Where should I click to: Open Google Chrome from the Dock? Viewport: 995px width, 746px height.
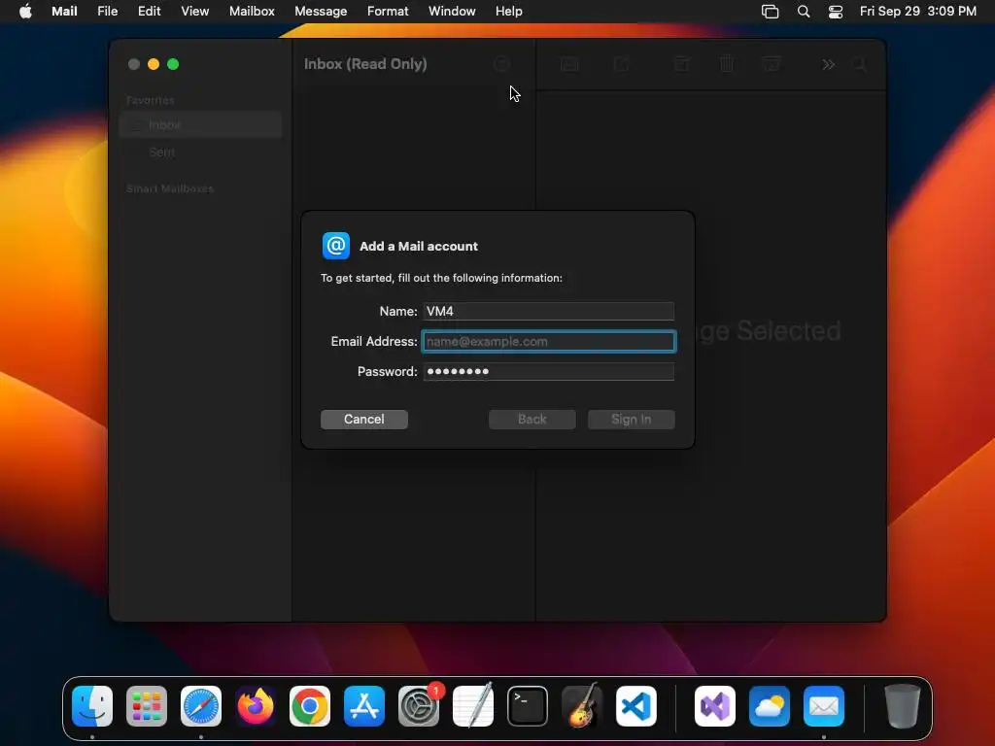click(310, 706)
